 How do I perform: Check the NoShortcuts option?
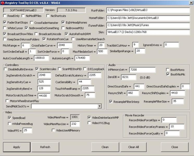tap(48, 16)
